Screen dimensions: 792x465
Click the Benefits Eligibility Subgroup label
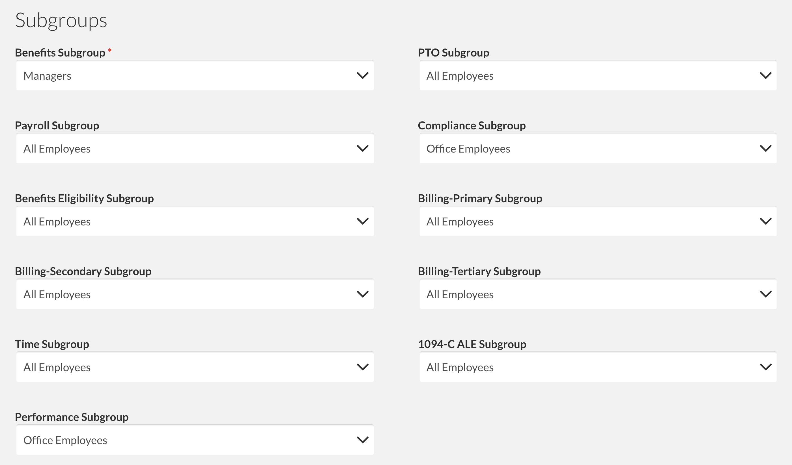[x=84, y=198]
